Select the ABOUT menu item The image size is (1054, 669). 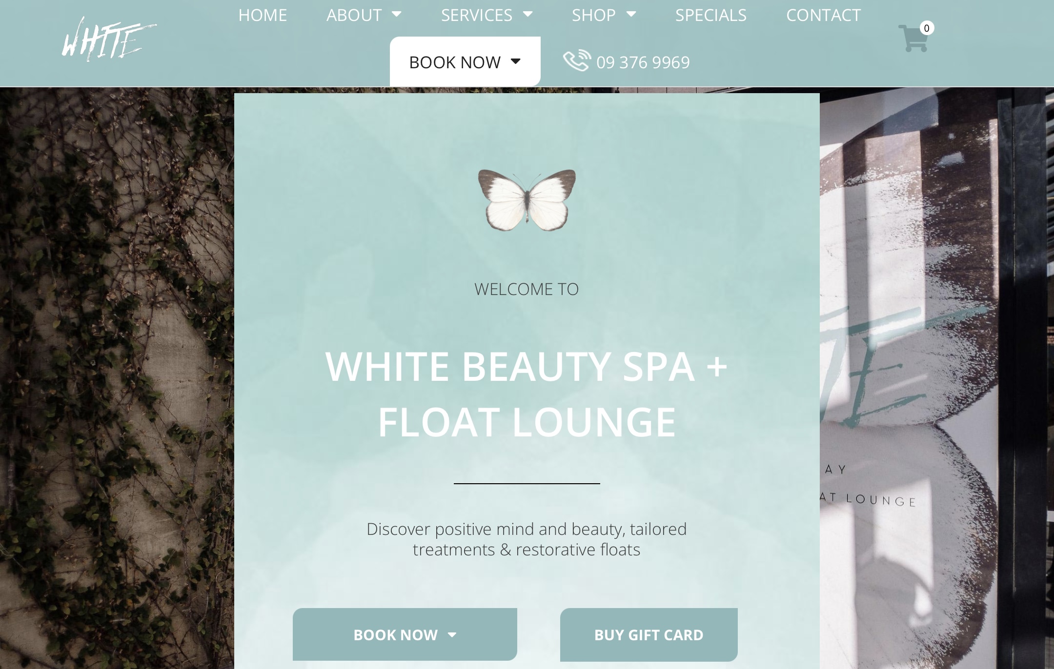[x=354, y=15]
